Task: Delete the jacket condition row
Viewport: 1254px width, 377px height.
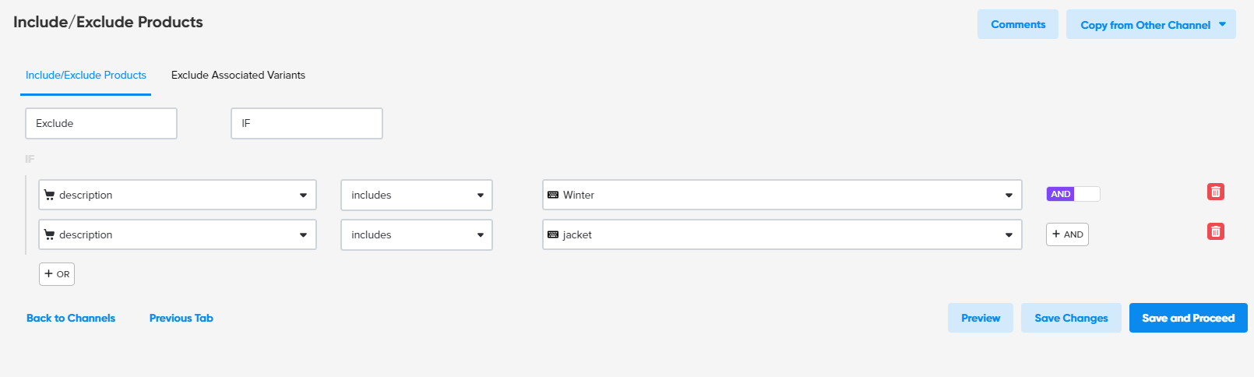Action: pyautogui.click(x=1215, y=231)
